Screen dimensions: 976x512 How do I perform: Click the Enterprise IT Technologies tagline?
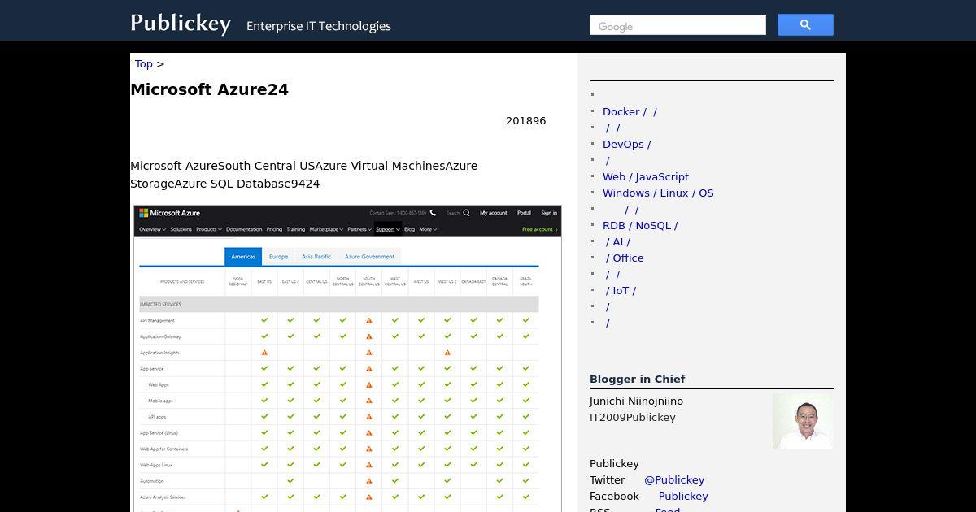pos(319,26)
